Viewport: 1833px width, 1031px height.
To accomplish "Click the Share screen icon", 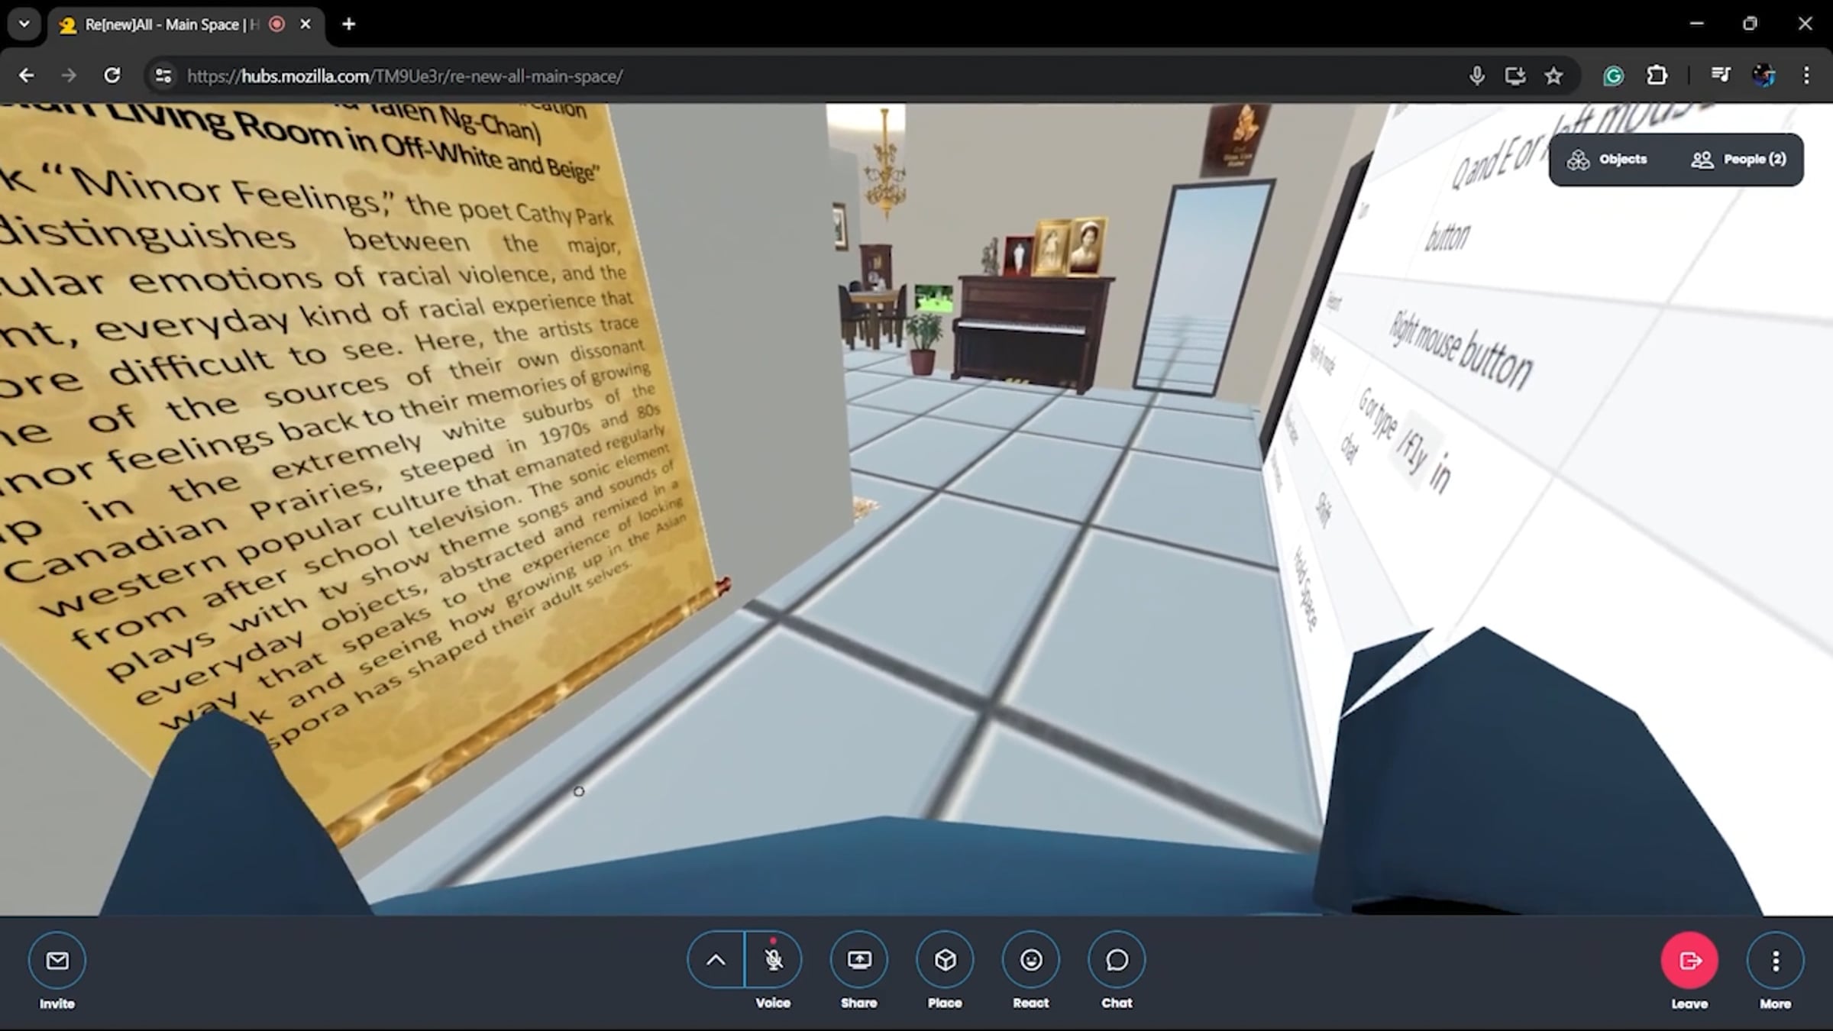I will tap(858, 960).
